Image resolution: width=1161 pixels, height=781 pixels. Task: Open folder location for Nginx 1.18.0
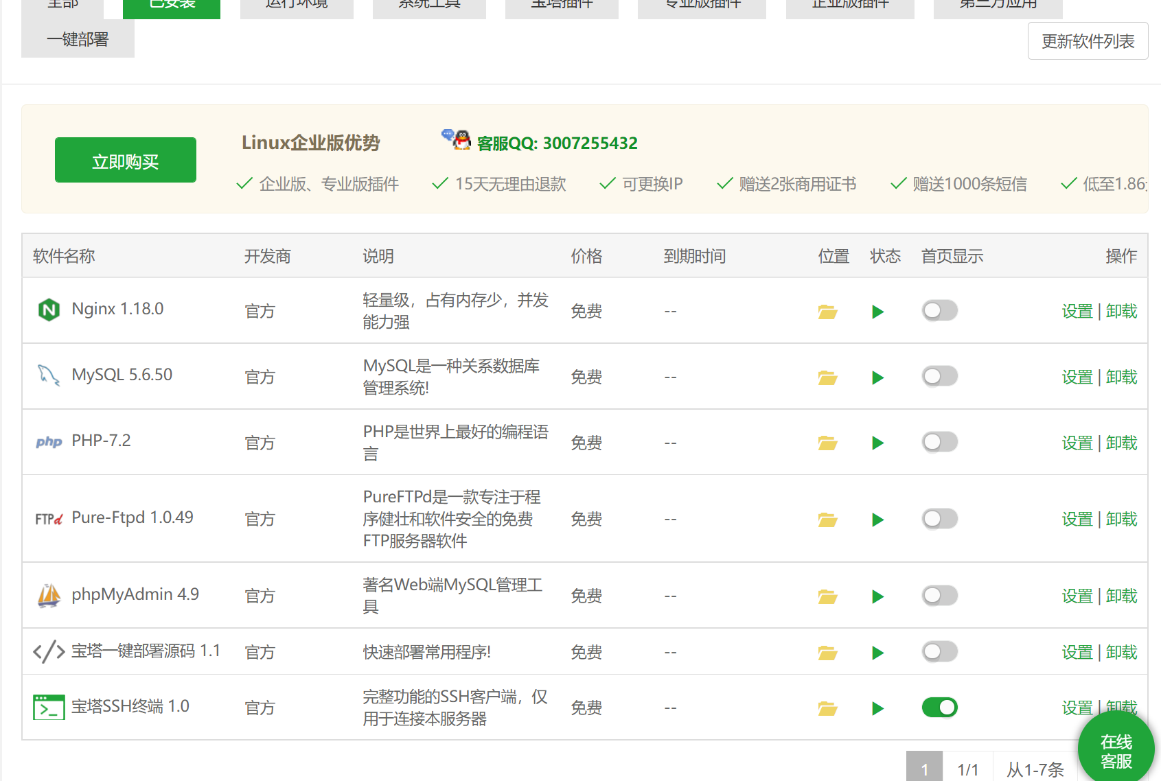(x=827, y=312)
